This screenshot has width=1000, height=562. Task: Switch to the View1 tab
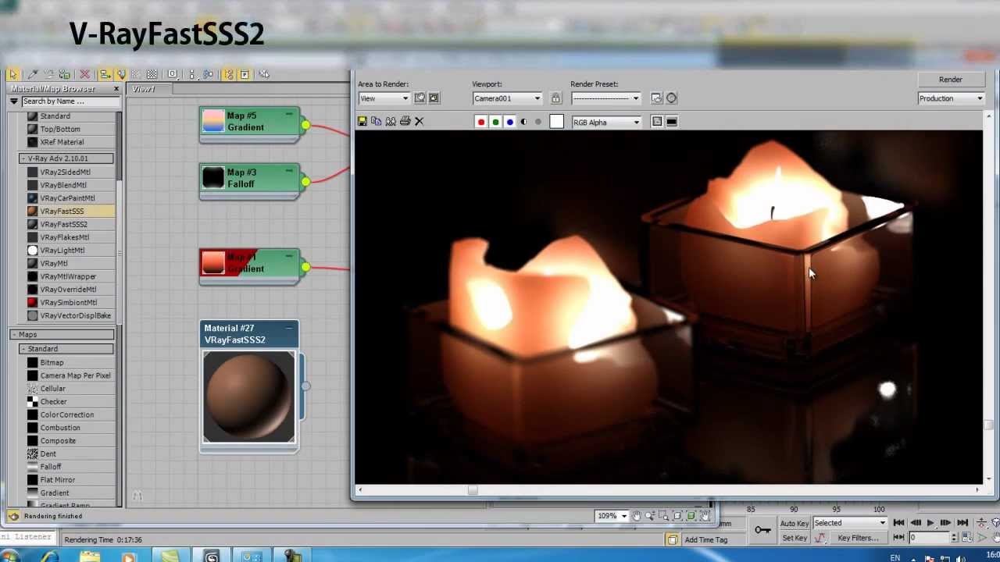click(144, 89)
